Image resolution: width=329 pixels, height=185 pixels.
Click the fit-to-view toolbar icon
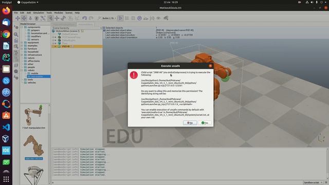[43, 18]
